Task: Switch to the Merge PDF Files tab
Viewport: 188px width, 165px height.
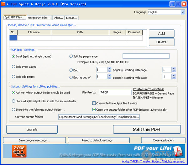Action: click(39, 18)
